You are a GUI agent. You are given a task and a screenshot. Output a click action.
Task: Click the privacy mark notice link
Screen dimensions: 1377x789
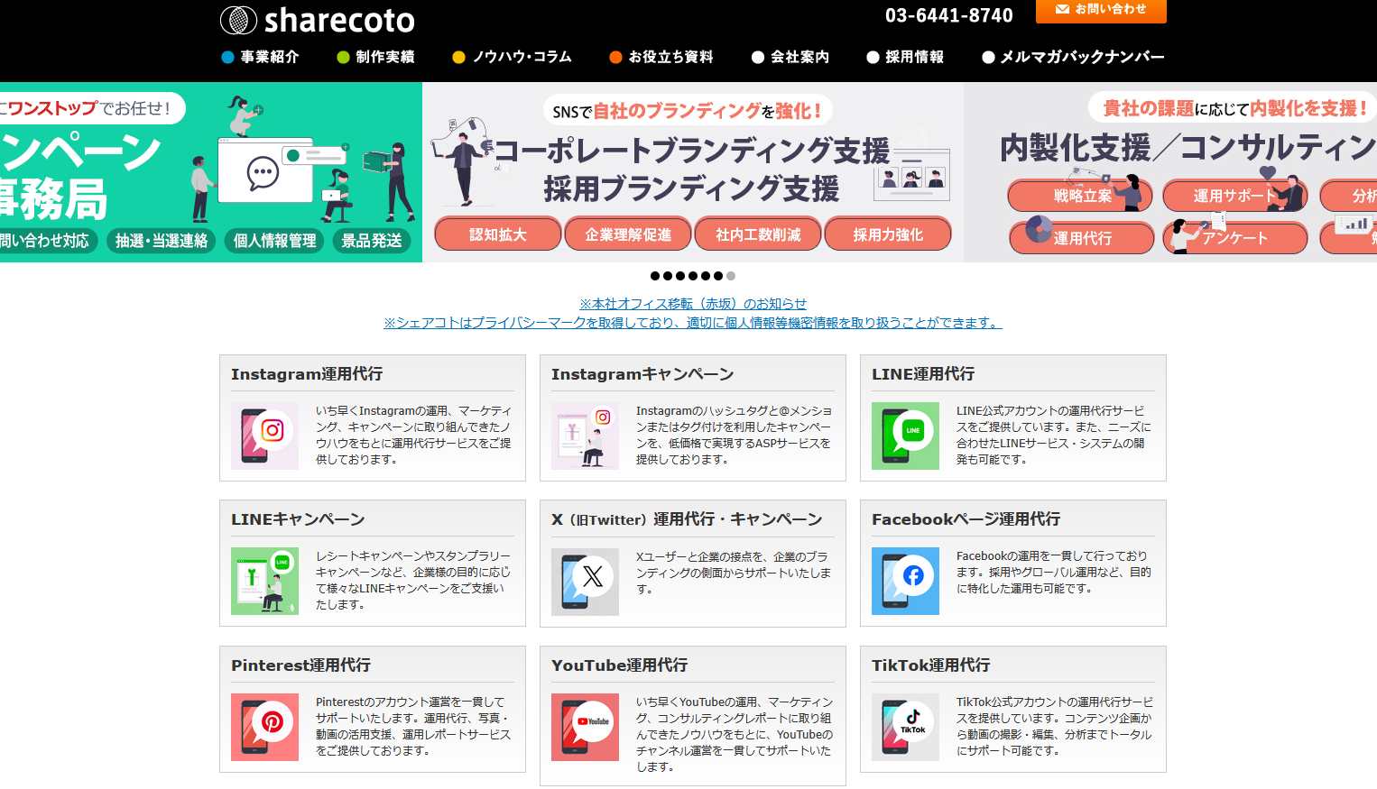tap(693, 323)
